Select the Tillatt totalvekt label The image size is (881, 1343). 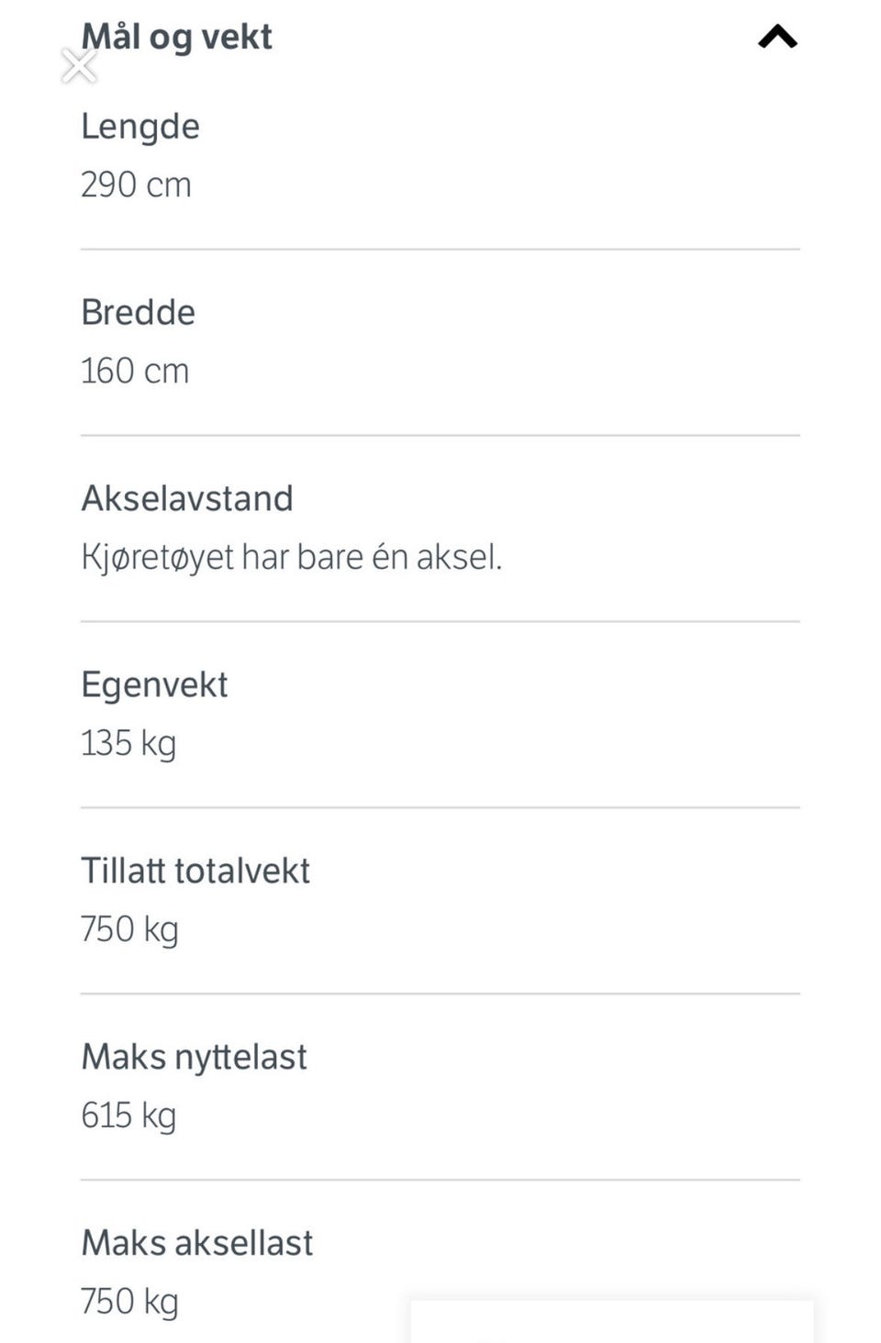coord(195,871)
